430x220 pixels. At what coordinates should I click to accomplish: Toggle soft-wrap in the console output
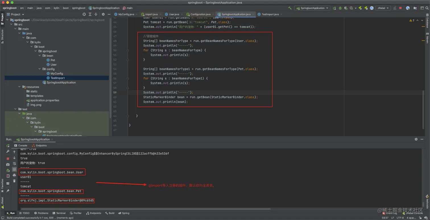tap(14, 164)
